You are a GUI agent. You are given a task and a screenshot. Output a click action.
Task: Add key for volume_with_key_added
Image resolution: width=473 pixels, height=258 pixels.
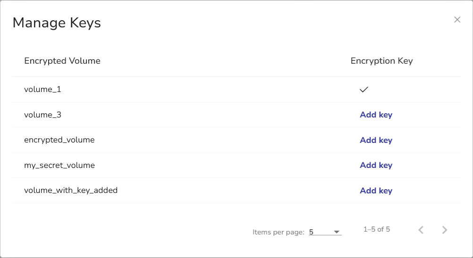click(x=376, y=191)
